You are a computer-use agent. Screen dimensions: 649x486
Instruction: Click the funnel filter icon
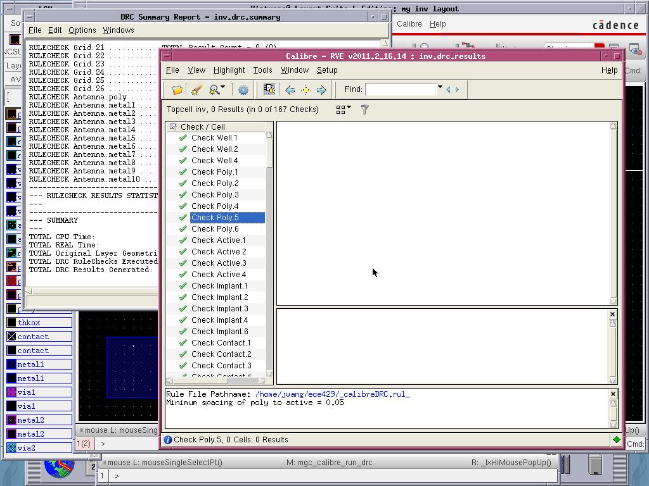point(364,109)
